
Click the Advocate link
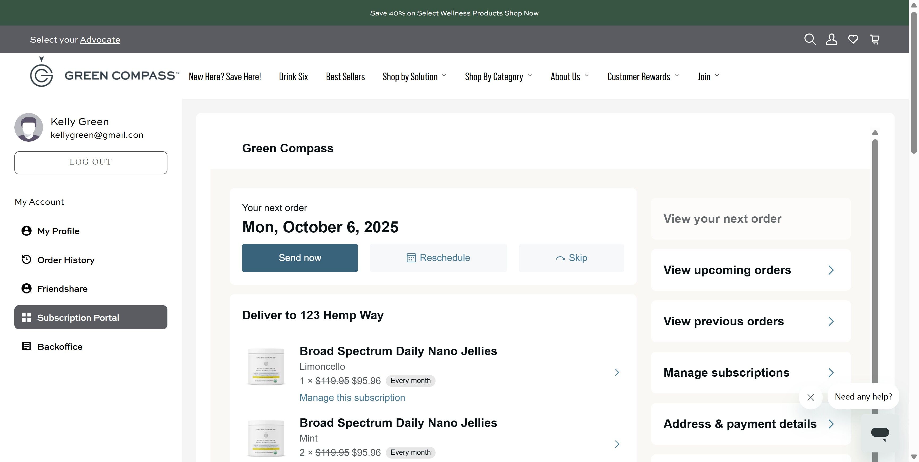pos(100,40)
